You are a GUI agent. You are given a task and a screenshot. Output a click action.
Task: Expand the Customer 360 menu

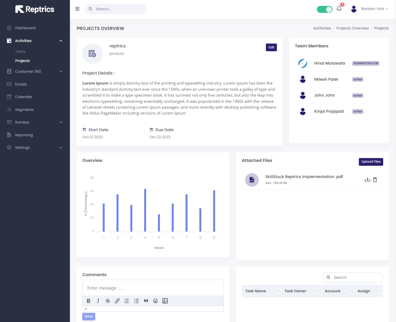pyautogui.click(x=61, y=72)
